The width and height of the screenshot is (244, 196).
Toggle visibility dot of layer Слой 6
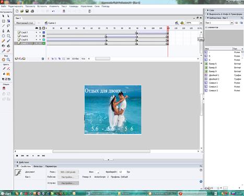click(37, 36)
